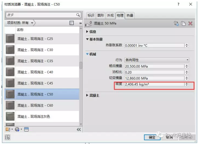Click the 确定 button
The height and width of the screenshot is (144, 198).
[152, 137]
